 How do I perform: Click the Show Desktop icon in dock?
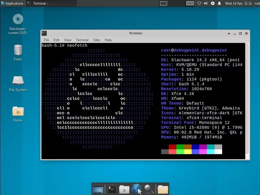pyautogui.click(x=98, y=189)
